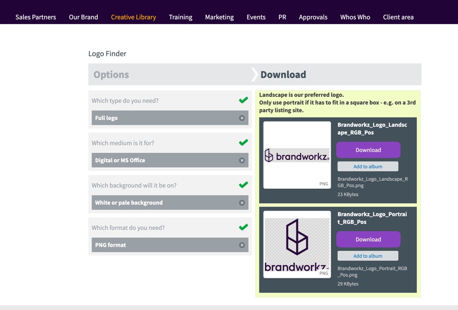458x310 pixels.
Task: Click filename Brandworkz_Logo_Portrait_RGB_Pos.png
Action: [x=372, y=271]
